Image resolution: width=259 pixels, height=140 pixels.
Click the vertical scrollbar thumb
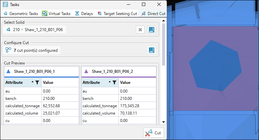(x=163, y=44)
